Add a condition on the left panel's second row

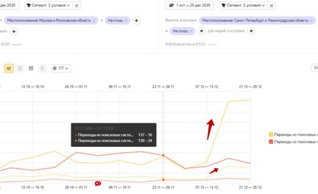point(14,31)
